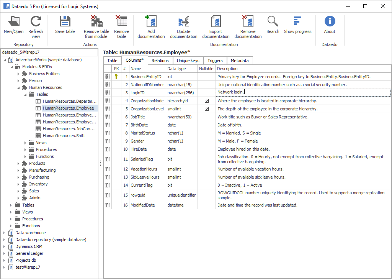Expand the Data warehouse node
Screen dimensions: 392x279
pos(4,233)
